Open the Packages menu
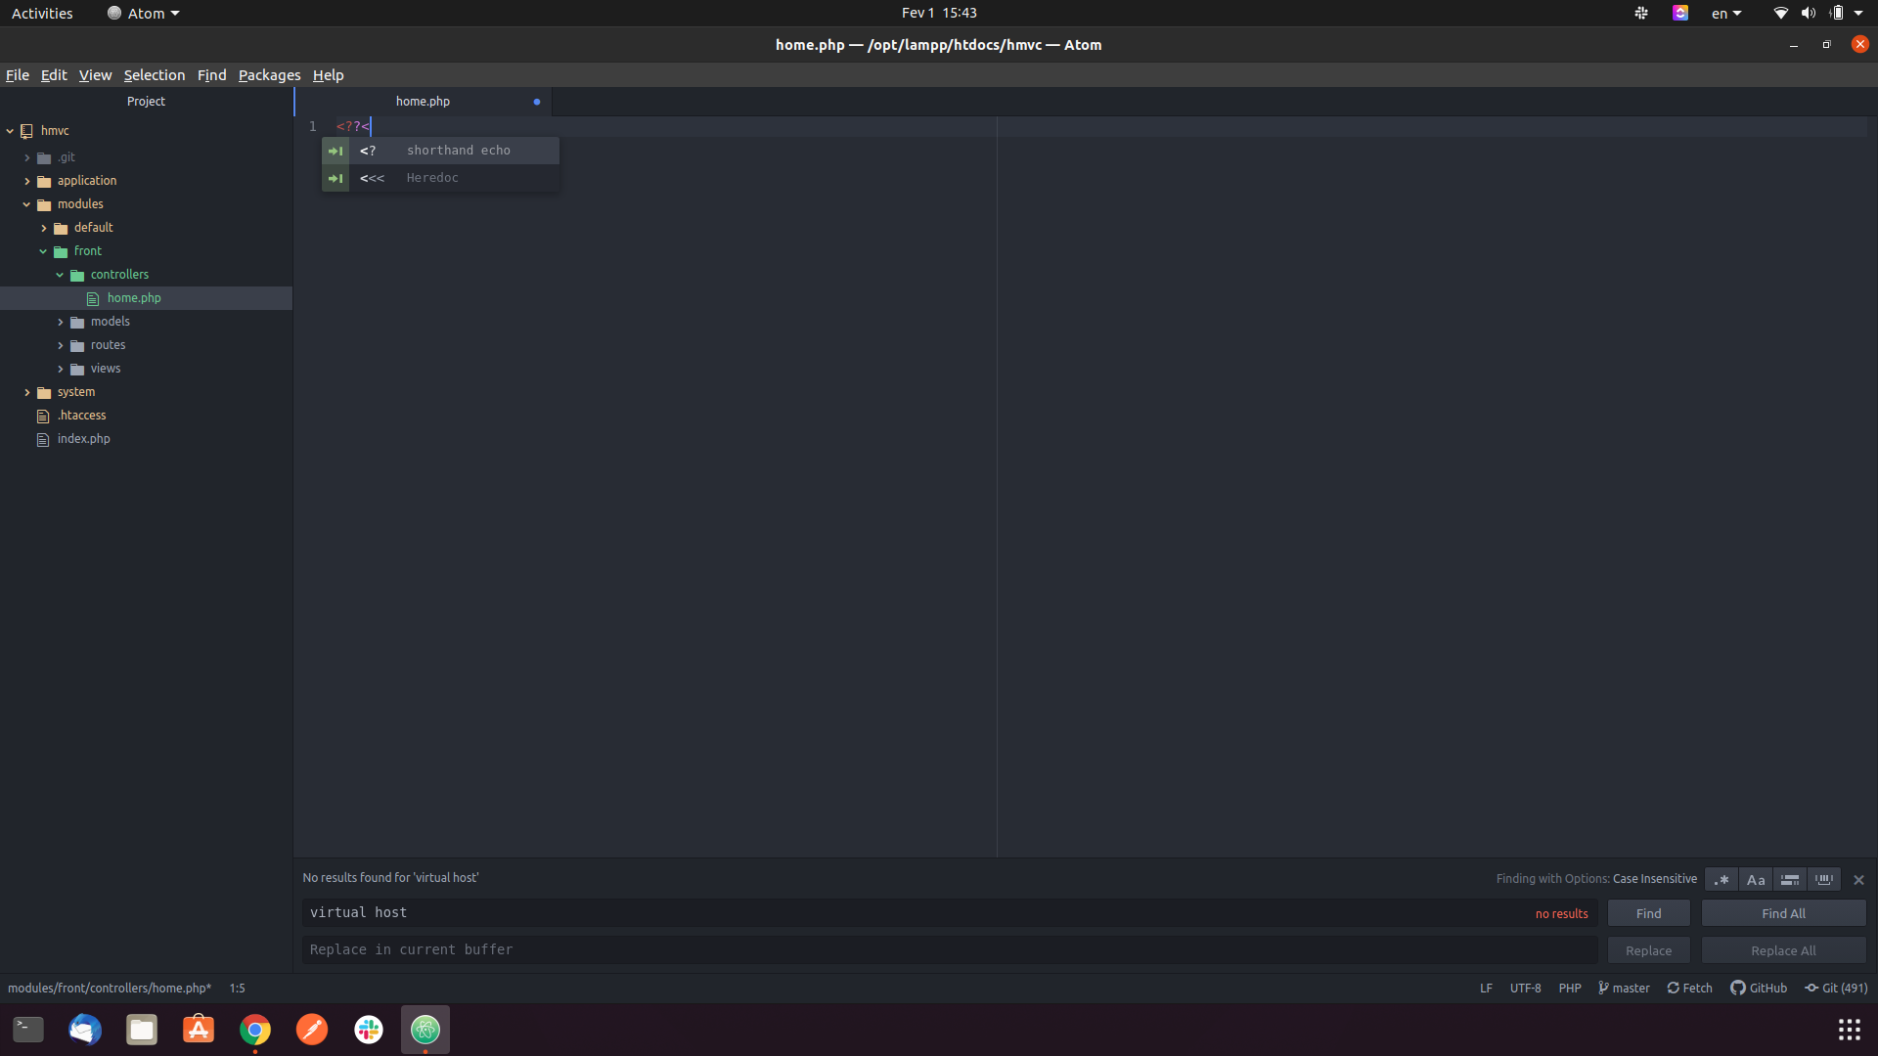Screen dimensions: 1878x1056 pyautogui.click(x=269, y=75)
